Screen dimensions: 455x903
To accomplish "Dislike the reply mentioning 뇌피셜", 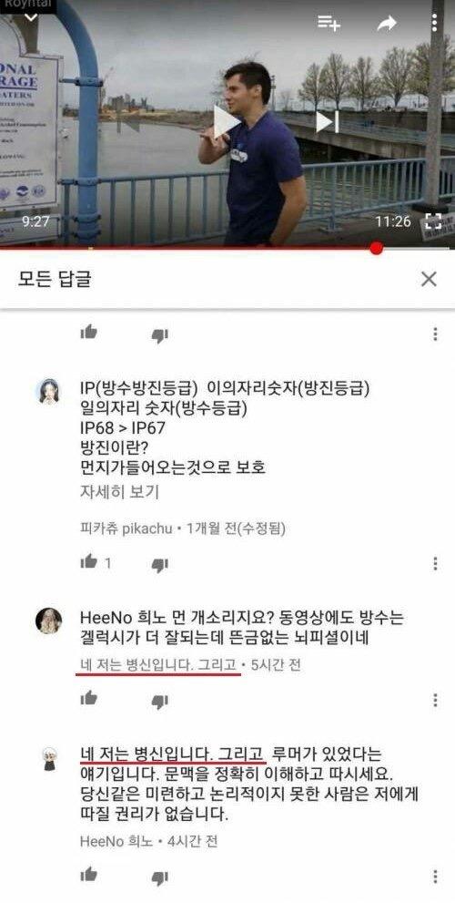I will (x=159, y=701).
